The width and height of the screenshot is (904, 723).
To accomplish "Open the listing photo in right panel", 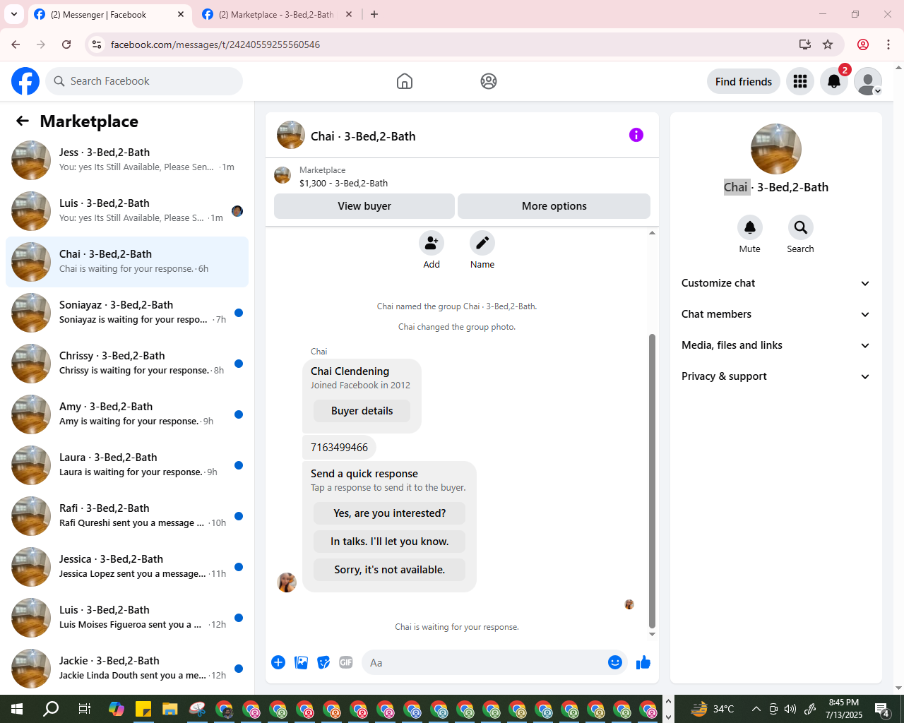I will click(x=776, y=149).
